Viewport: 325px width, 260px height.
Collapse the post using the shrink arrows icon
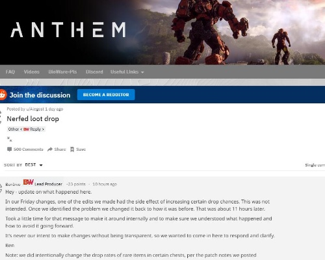click(x=9, y=139)
